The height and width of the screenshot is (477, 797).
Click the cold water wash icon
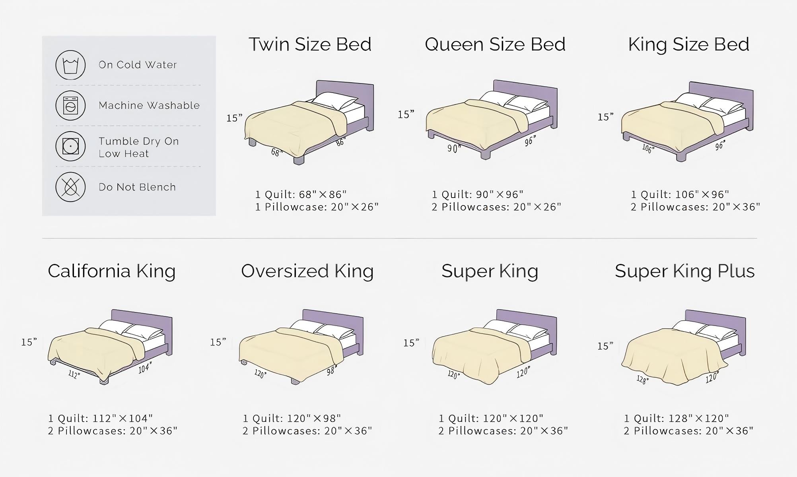pos(70,65)
